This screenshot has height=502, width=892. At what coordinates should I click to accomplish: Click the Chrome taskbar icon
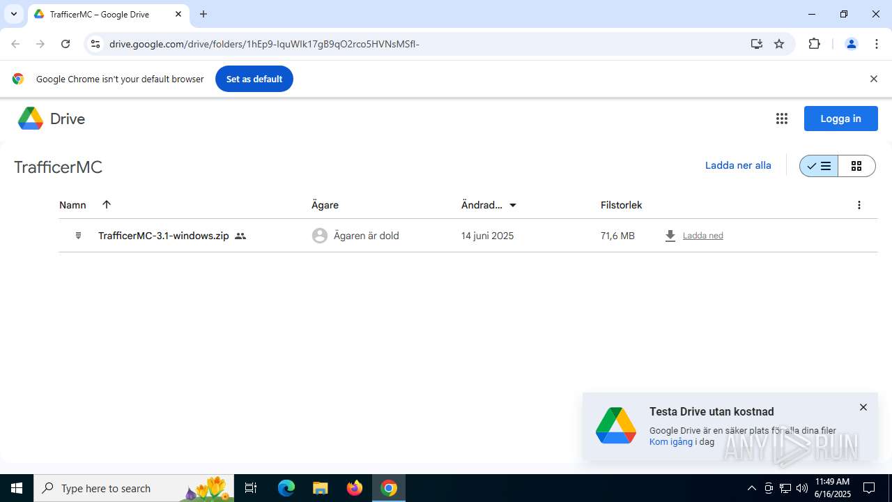point(389,488)
